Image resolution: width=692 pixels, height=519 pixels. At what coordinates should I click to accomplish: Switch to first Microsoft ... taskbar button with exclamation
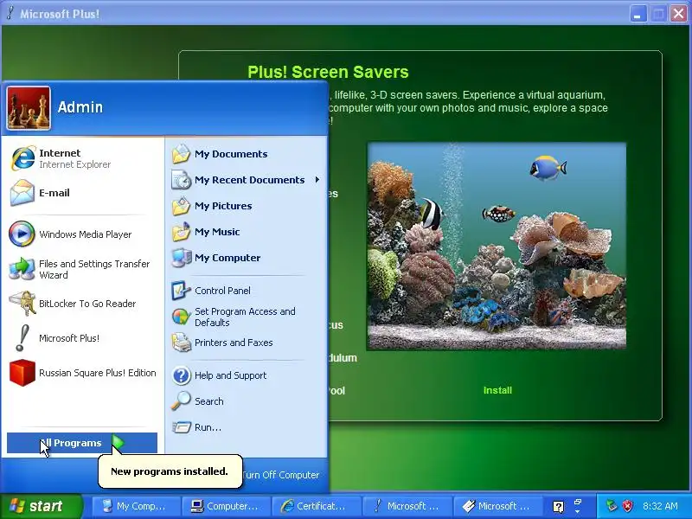click(x=406, y=506)
